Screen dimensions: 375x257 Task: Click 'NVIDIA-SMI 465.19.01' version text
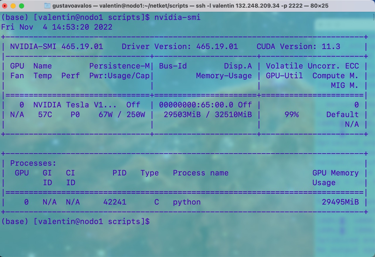(x=57, y=46)
